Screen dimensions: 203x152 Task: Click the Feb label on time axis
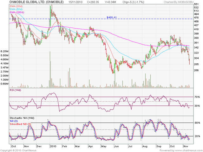tap(65, 146)
